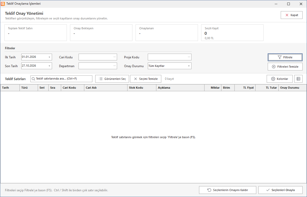Sort by the Tarih column header
The image size is (307, 197).
pos(10,88)
